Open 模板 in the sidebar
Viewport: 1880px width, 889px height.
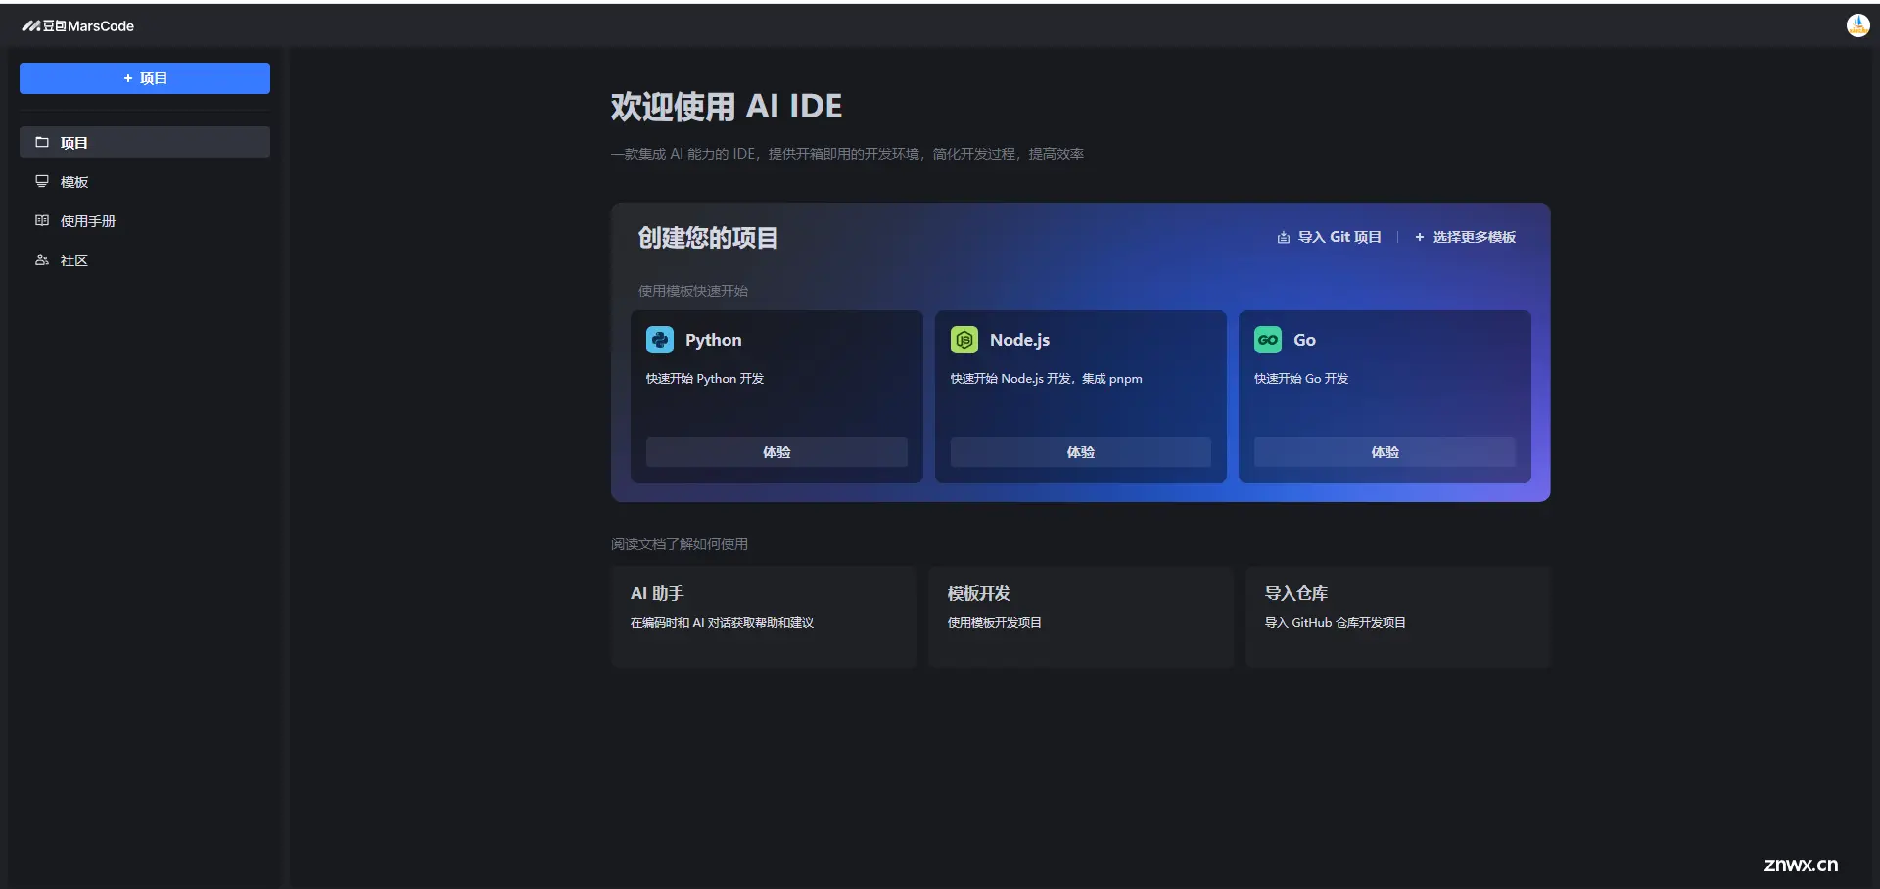[x=145, y=181]
